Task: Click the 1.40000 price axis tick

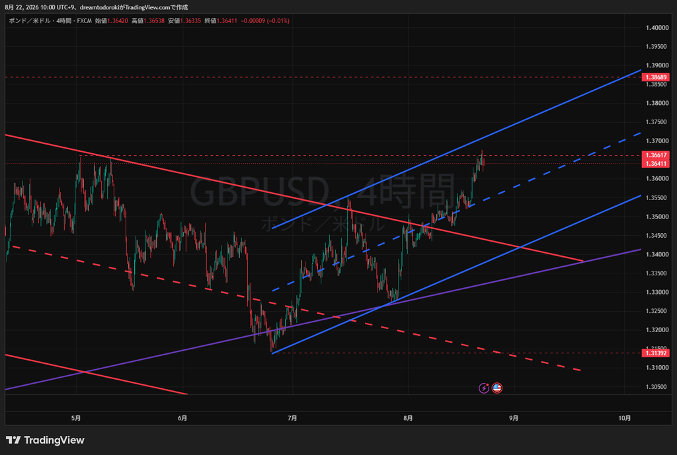Action: pyautogui.click(x=657, y=28)
